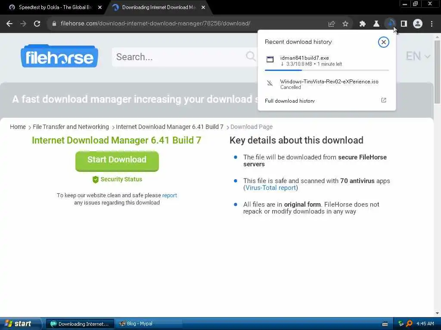This screenshot has width=441, height=330.
Task: Toggle the side panel icon
Action: [x=404, y=24]
